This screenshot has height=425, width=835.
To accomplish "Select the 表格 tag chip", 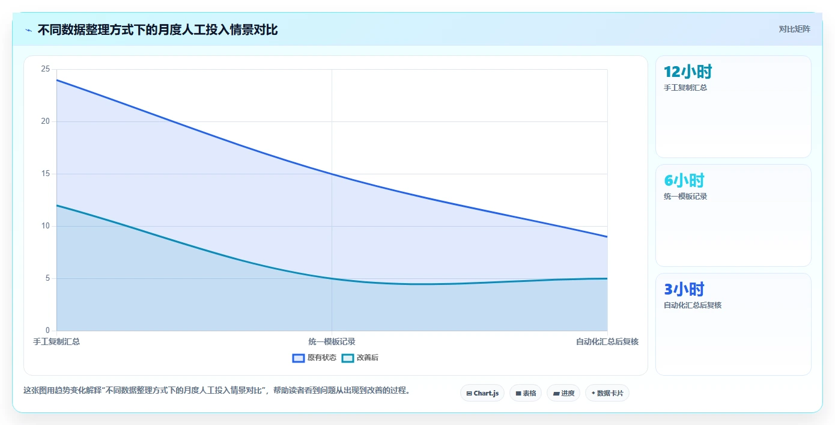I will coord(526,393).
